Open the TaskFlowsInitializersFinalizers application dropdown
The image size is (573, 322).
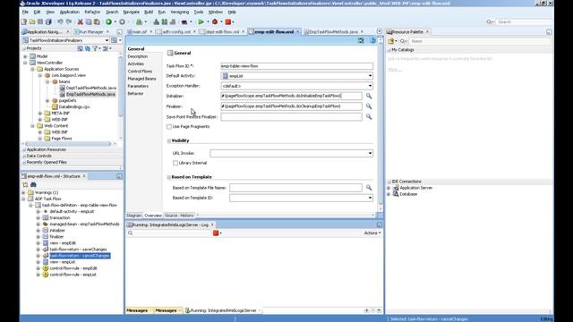107,40
